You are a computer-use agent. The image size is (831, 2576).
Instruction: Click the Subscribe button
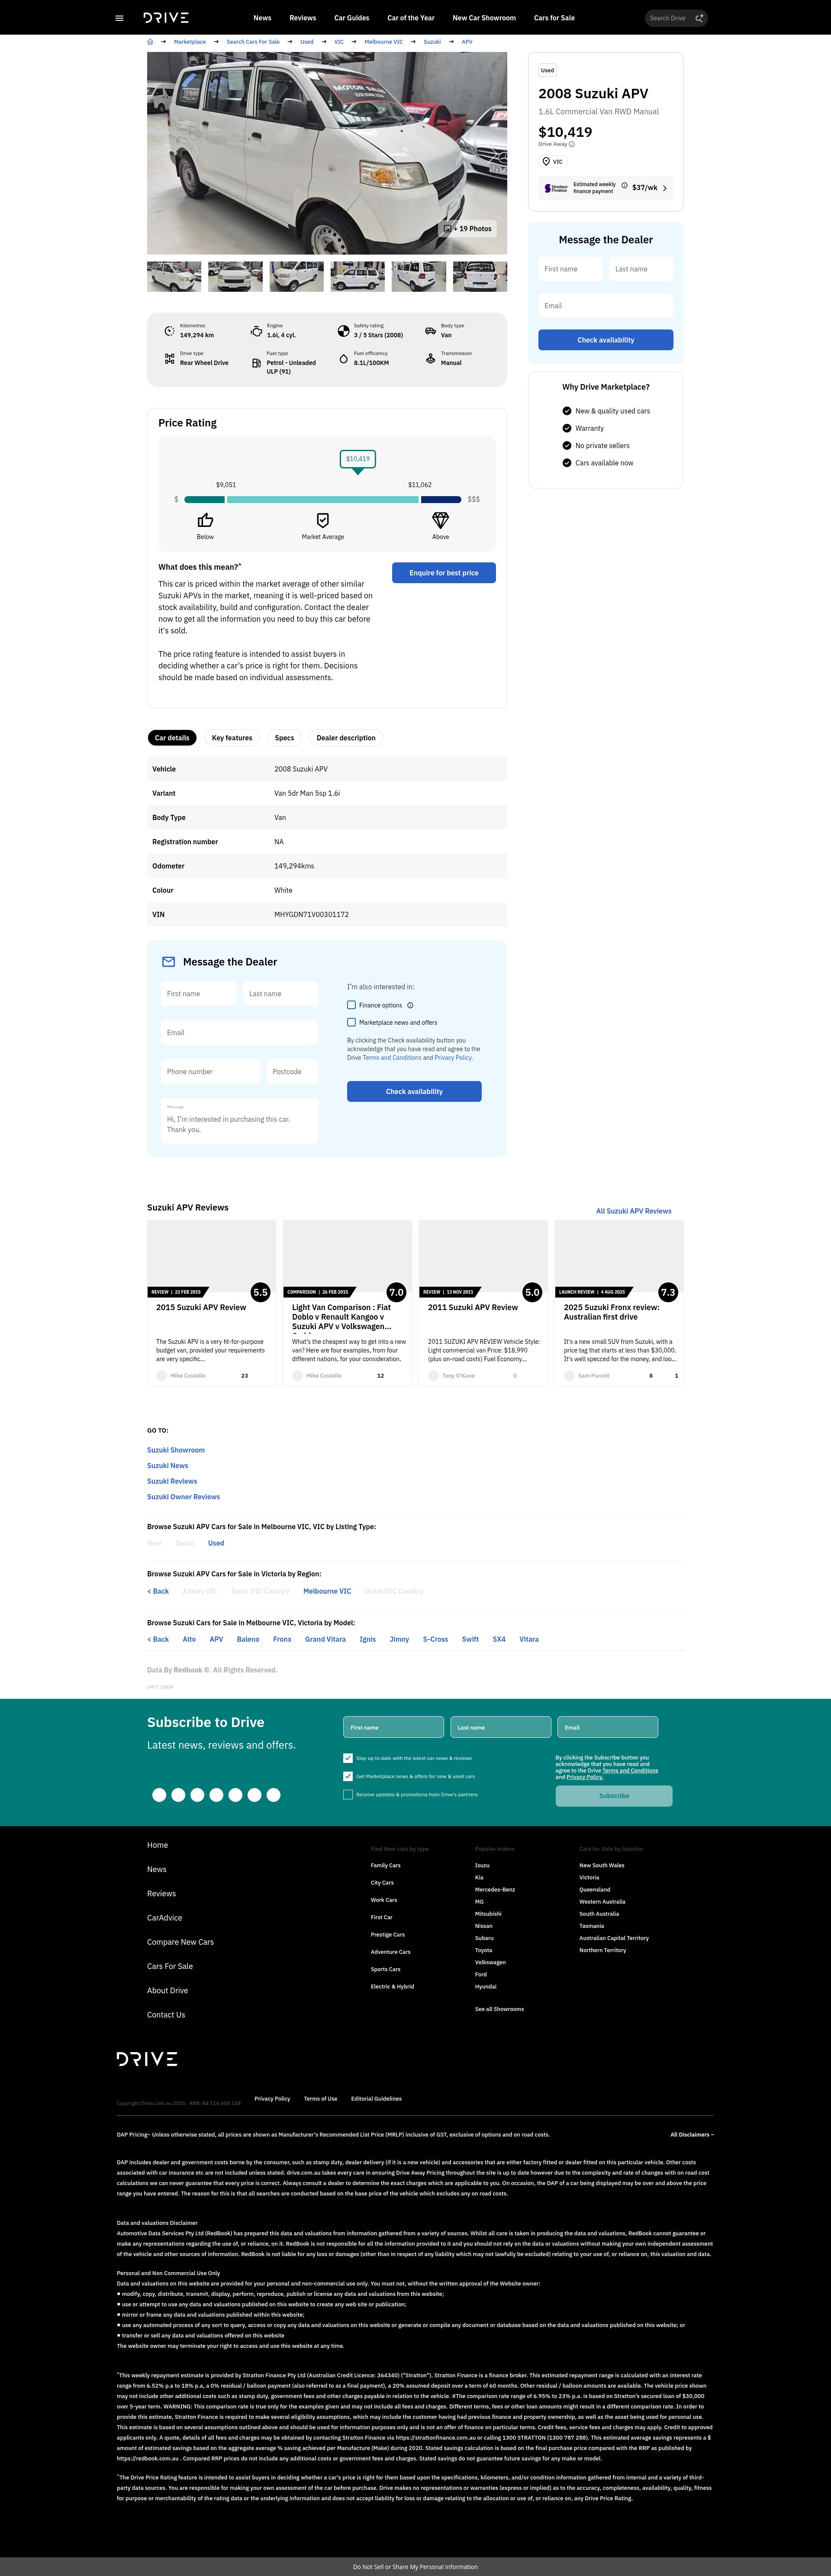pyautogui.click(x=614, y=1795)
